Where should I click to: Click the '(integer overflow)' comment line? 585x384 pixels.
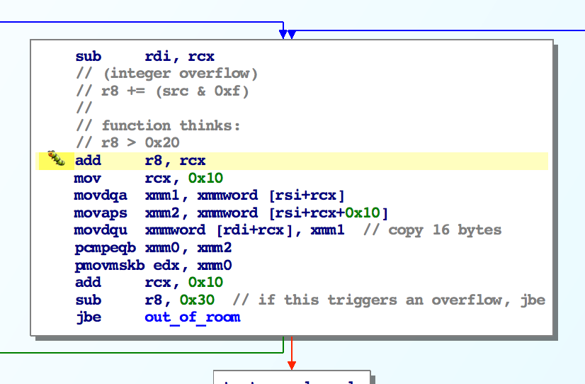(x=166, y=74)
